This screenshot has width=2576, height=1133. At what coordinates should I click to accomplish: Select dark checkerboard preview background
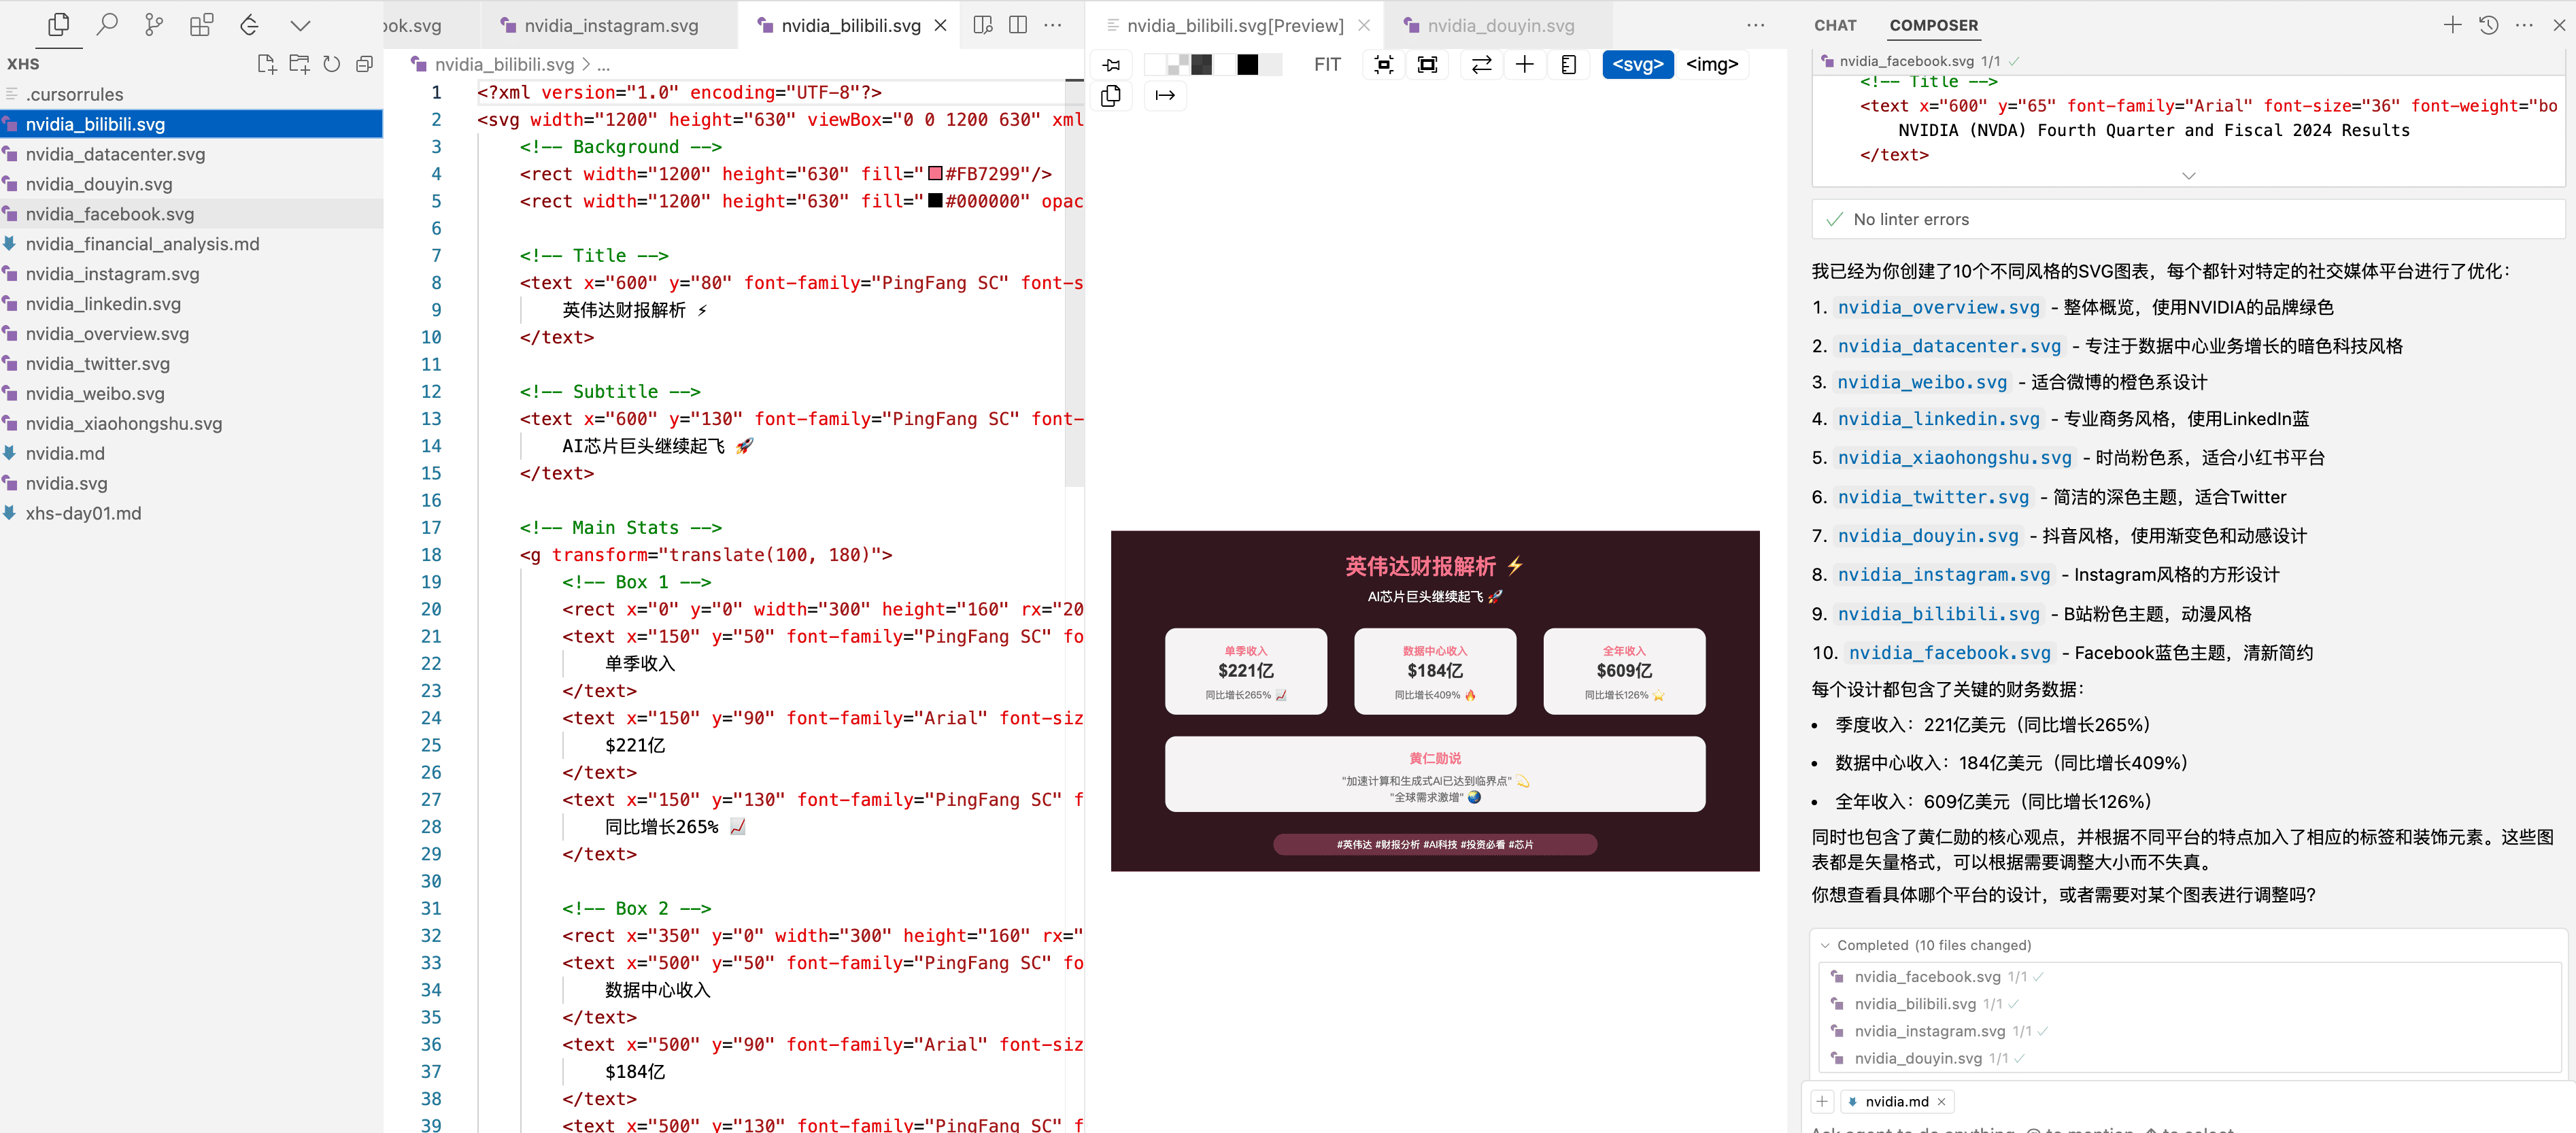(1202, 65)
